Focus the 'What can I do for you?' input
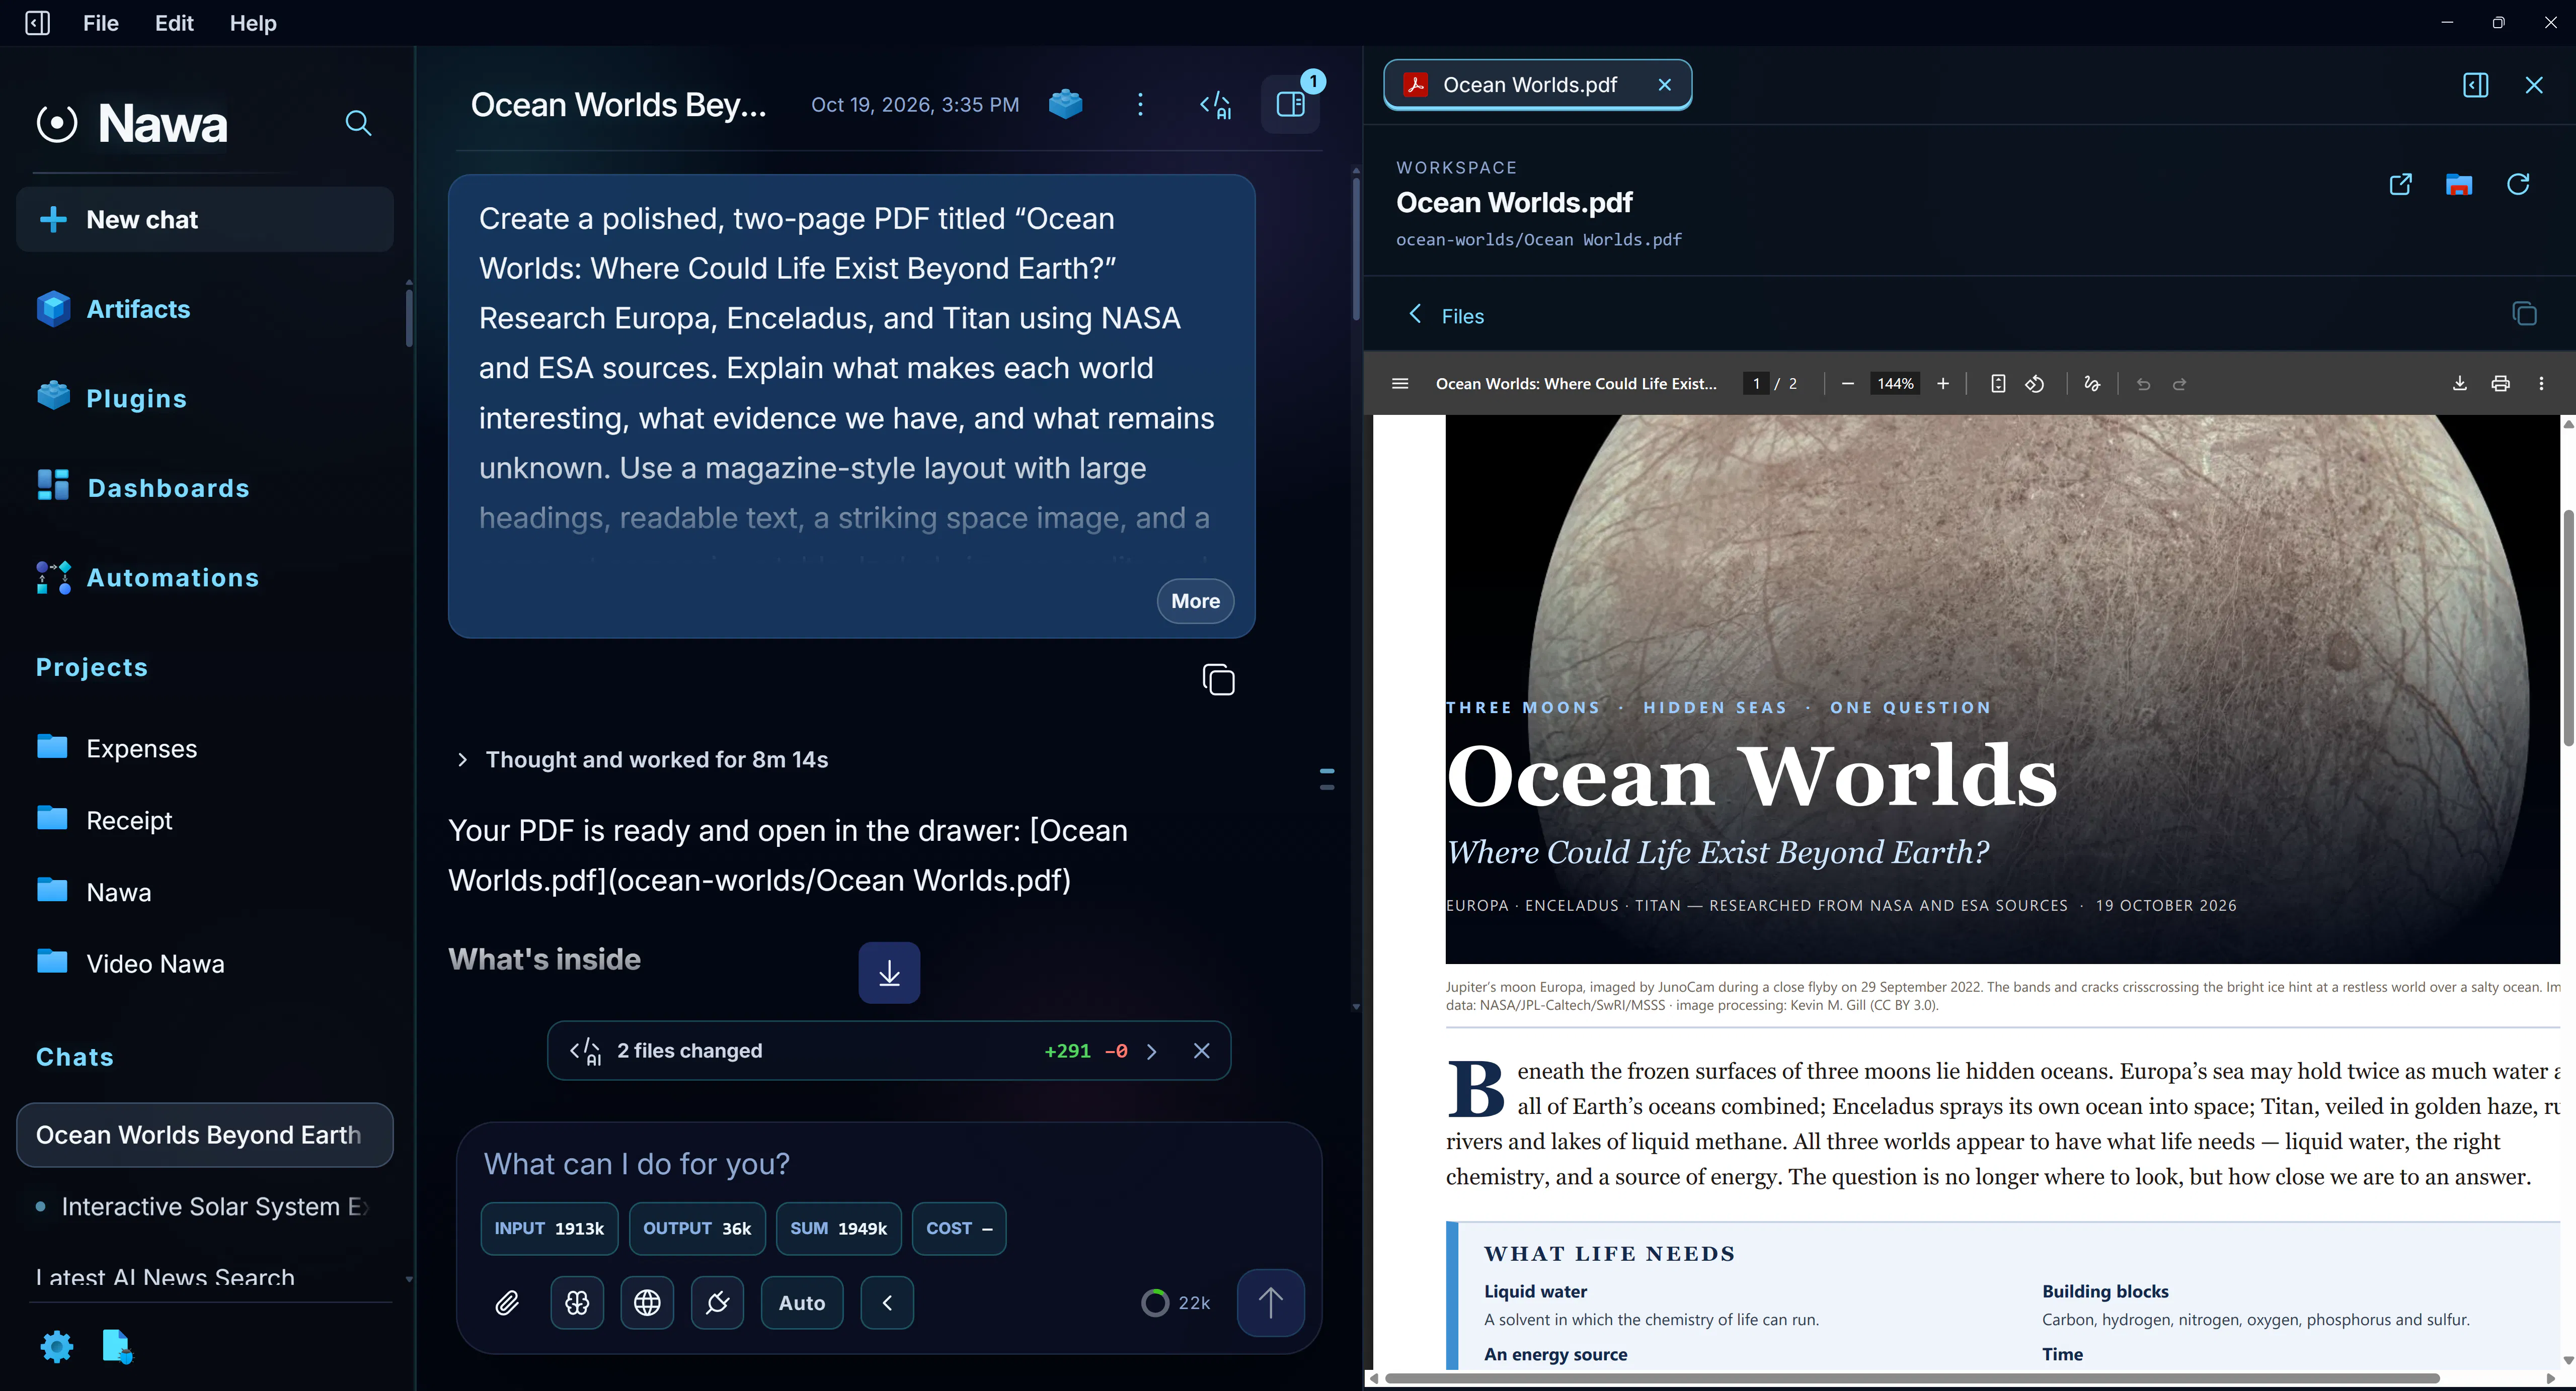Image resolution: width=2576 pixels, height=1391 pixels. (889, 1164)
